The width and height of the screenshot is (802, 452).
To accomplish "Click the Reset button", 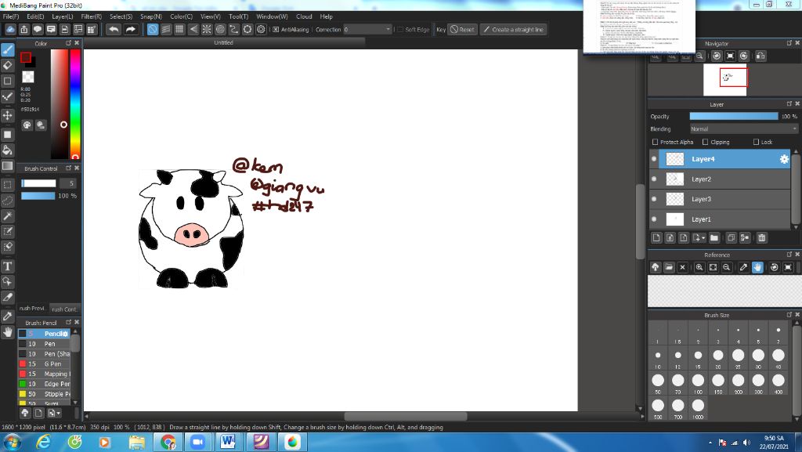I will (x=462, y=30).
